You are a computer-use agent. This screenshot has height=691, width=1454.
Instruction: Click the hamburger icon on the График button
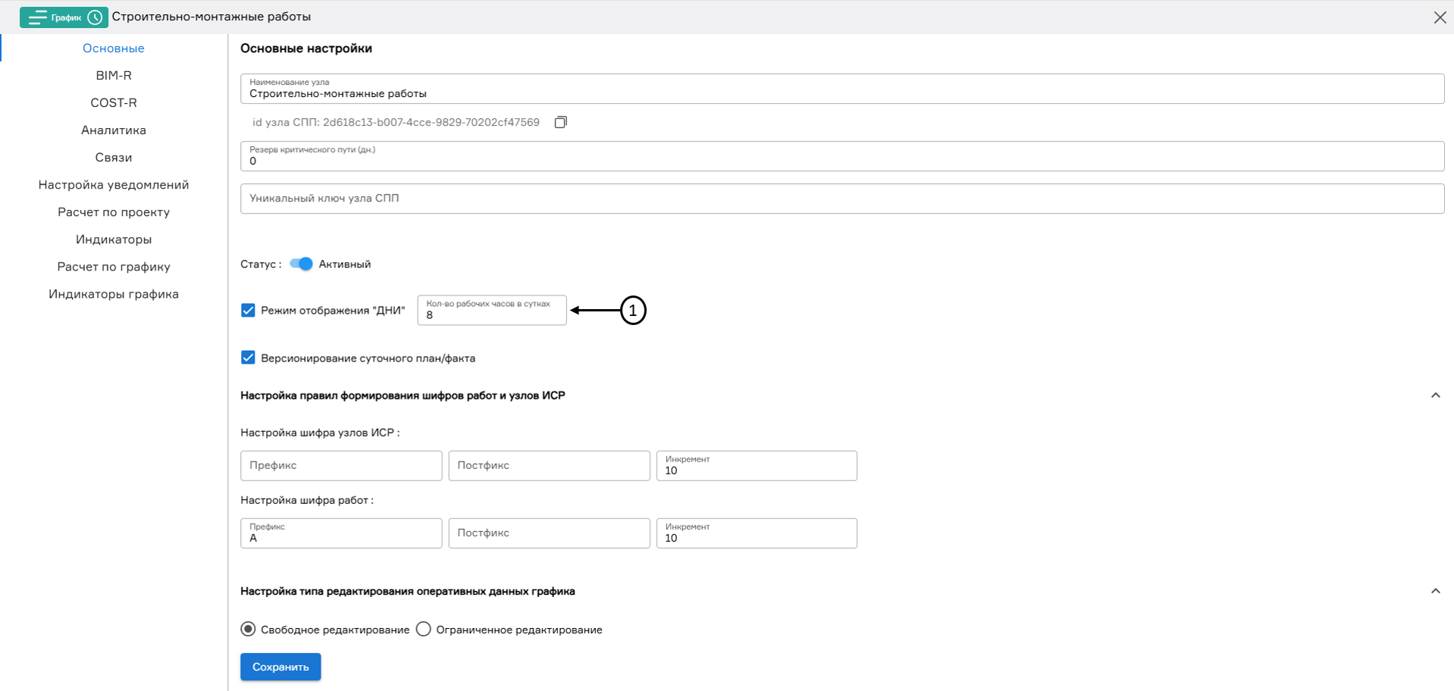pos(36,17)
